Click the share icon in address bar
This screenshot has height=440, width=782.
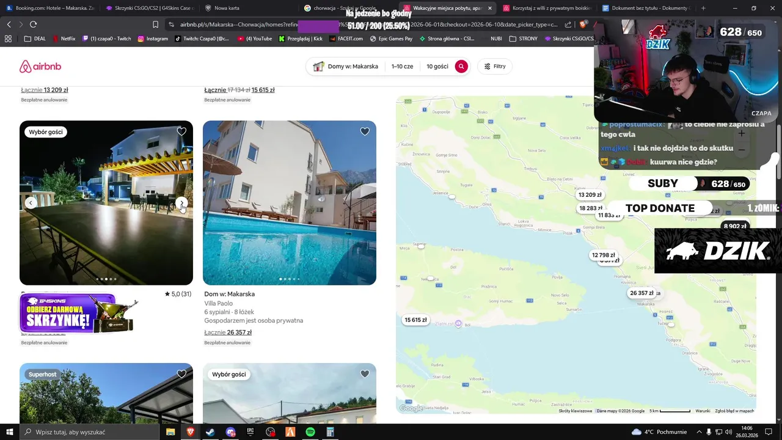[568, 24]
